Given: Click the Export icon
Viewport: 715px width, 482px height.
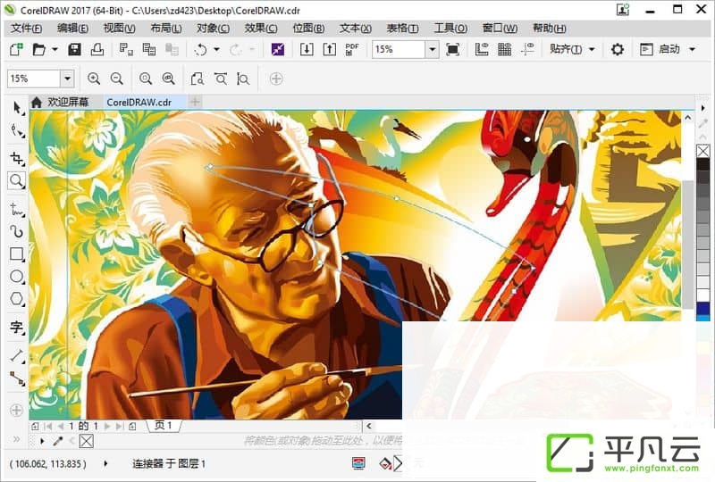Looking at the screenshot, I should coord(329,49).
